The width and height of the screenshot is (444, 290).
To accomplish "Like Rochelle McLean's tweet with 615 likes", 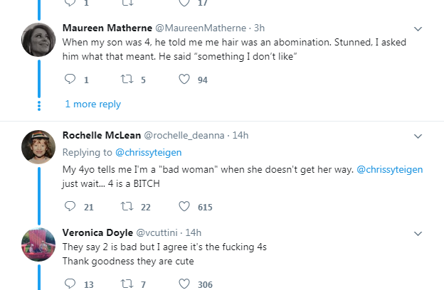I will [184, 206].
